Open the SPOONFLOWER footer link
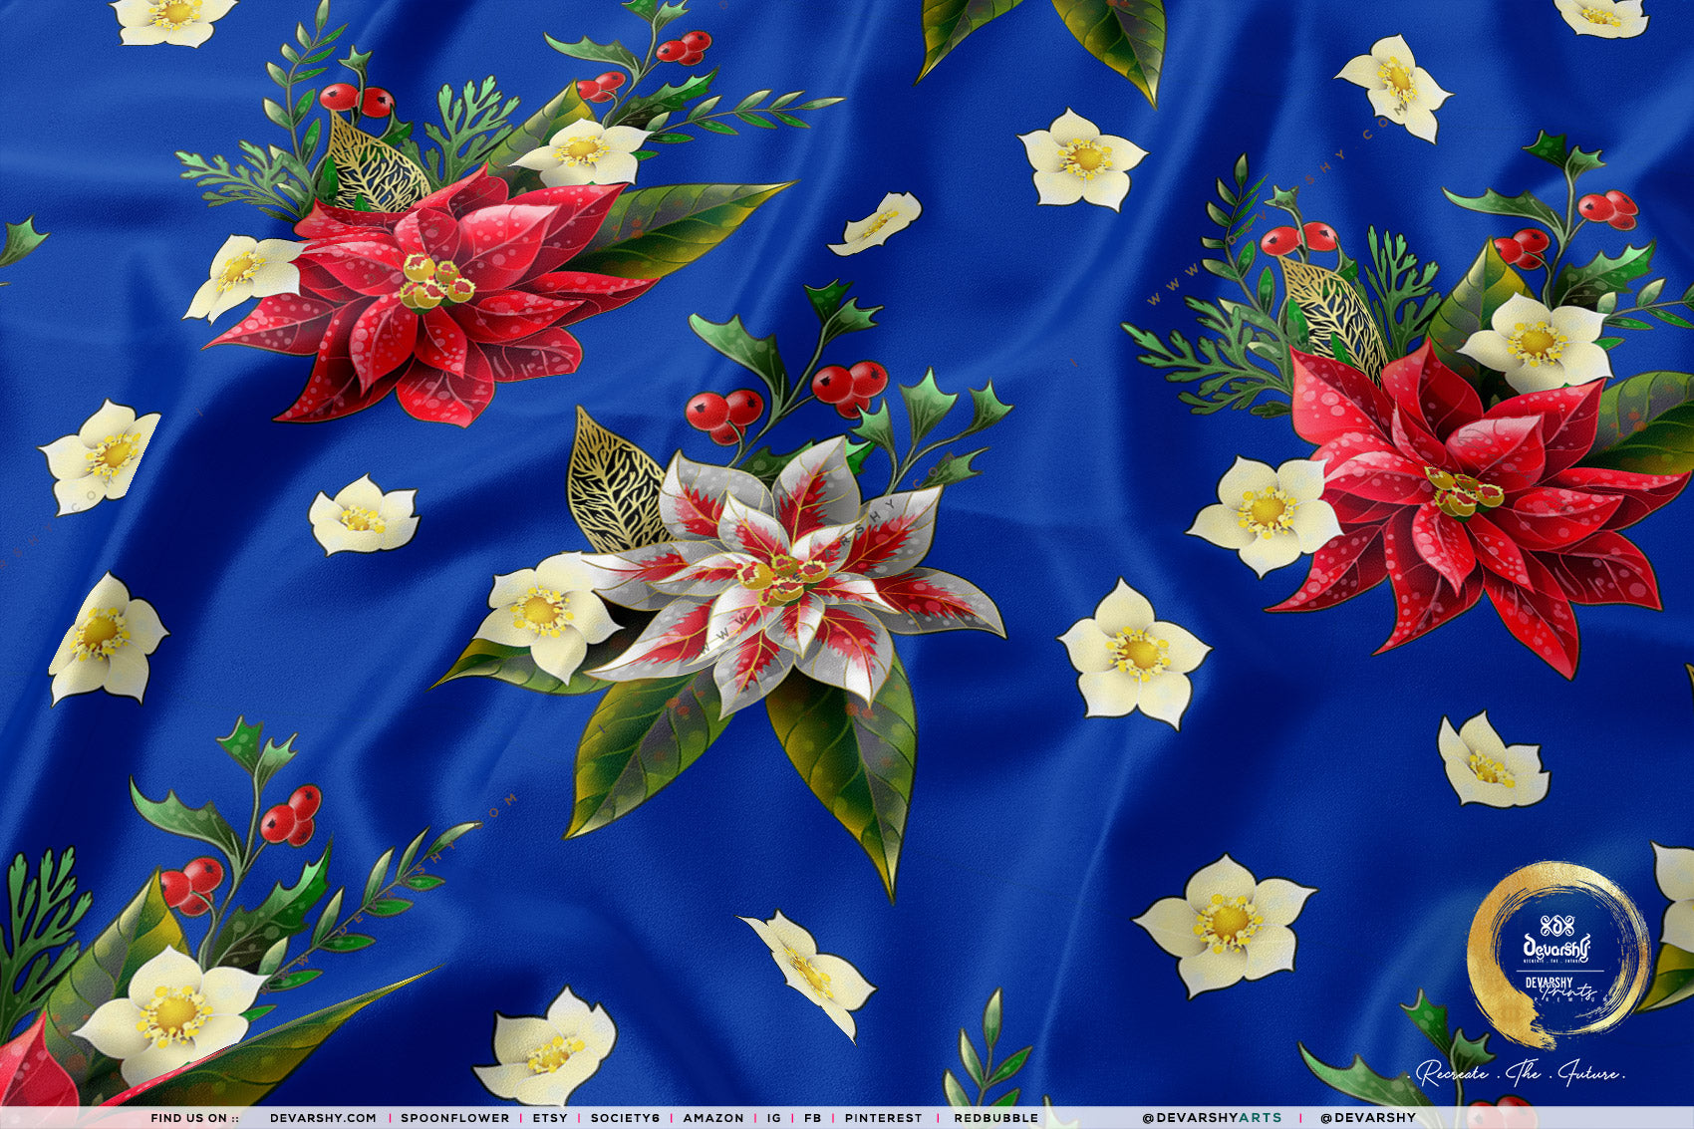 point(454,1118)
